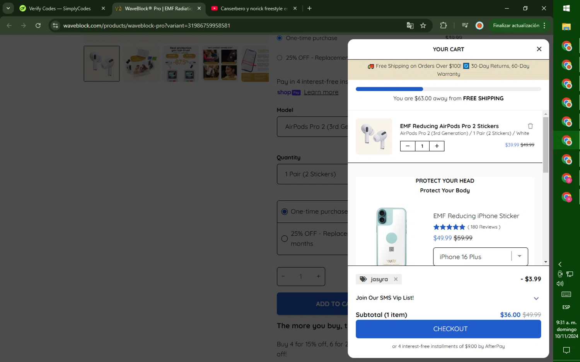This screenshot has width=580, height=362.
Task: Open the tab search dropdown arrow
Action: click(8, 8)
